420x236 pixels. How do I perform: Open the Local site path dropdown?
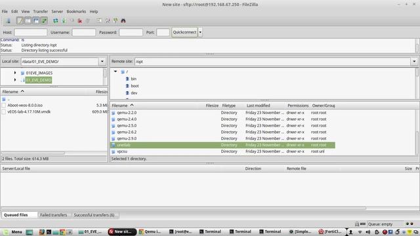pyautogui.click(x=102, y=62)
